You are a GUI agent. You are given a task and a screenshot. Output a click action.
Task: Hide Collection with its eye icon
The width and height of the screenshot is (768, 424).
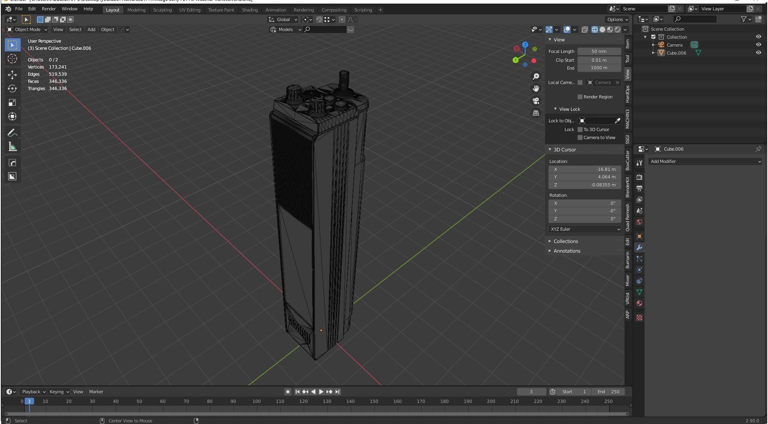[x=758, y=37]
